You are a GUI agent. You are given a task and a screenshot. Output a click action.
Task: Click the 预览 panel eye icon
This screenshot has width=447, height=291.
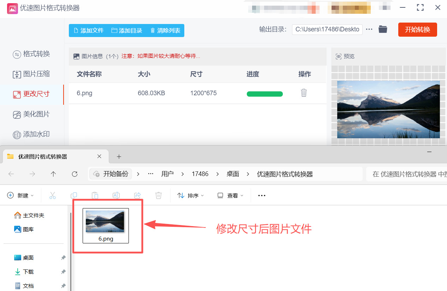[339, 56]
